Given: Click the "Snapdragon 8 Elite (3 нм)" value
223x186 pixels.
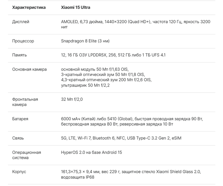Looking at the screenshot, I should (85, 41).
